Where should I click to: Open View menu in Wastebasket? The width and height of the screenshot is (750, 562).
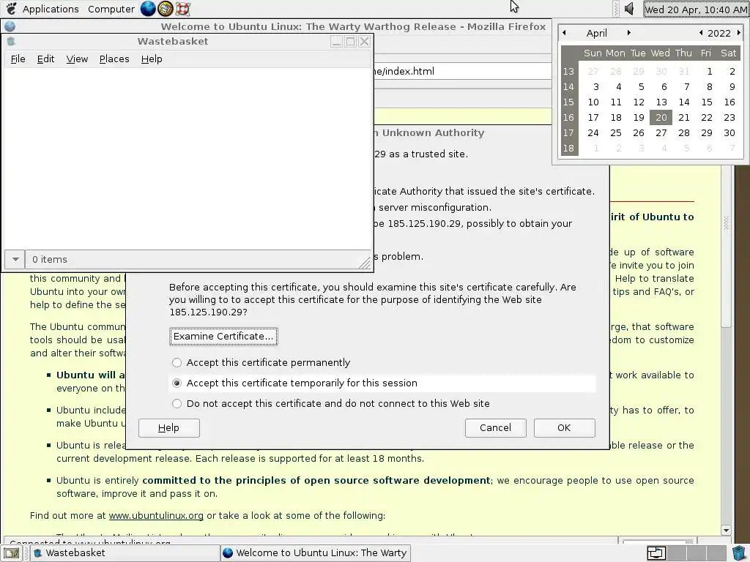pyautogui.click(x=77, y=59)
